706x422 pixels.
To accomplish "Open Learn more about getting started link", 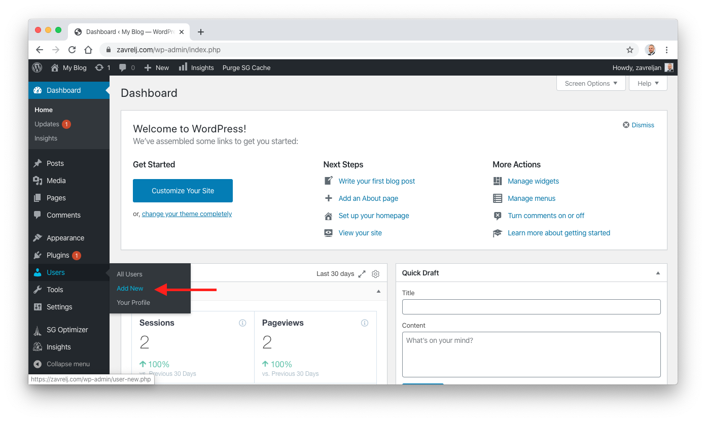I will (x=559, y=233).
